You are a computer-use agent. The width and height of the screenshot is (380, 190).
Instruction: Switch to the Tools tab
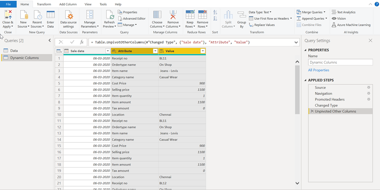[103, 4]
